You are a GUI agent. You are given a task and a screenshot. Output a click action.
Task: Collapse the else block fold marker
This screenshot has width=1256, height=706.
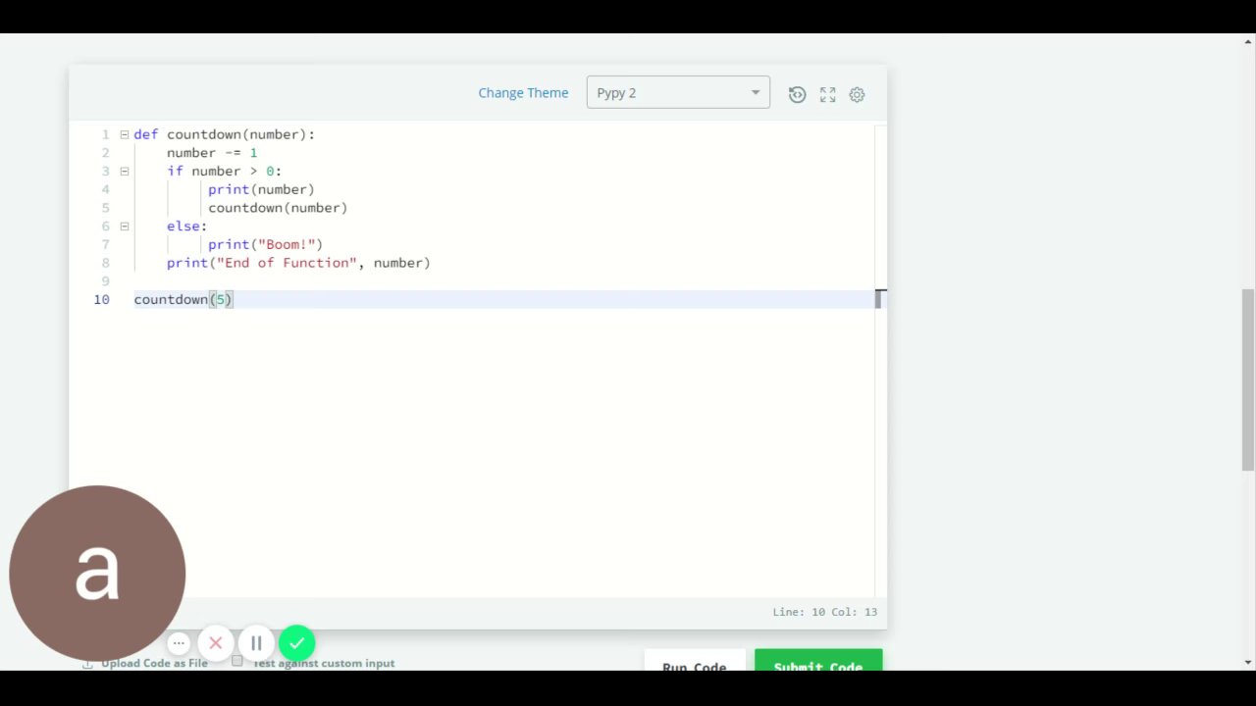[125, 226]
